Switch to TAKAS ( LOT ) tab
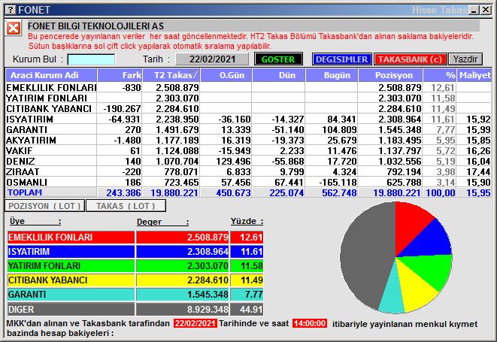497x342 pixels. pyautogui.click(x=126, y=206)
